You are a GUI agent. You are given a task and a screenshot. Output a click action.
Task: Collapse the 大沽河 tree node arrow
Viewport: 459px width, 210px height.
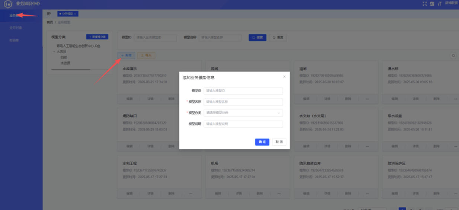point(54,52)
